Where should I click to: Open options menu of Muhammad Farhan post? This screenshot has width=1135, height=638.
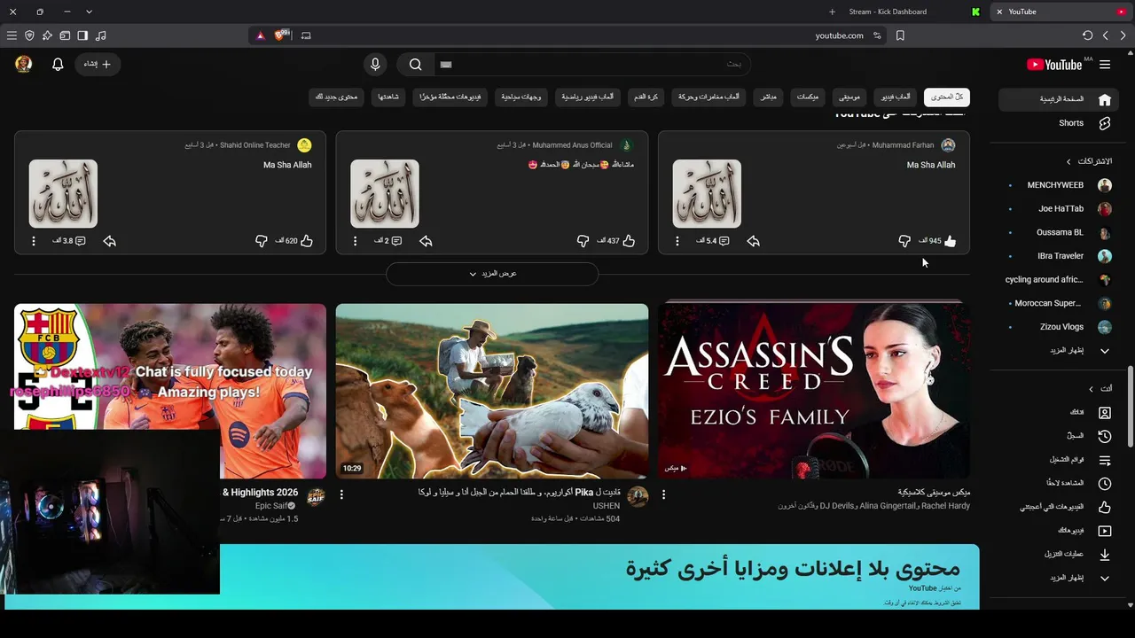(677, 241)
